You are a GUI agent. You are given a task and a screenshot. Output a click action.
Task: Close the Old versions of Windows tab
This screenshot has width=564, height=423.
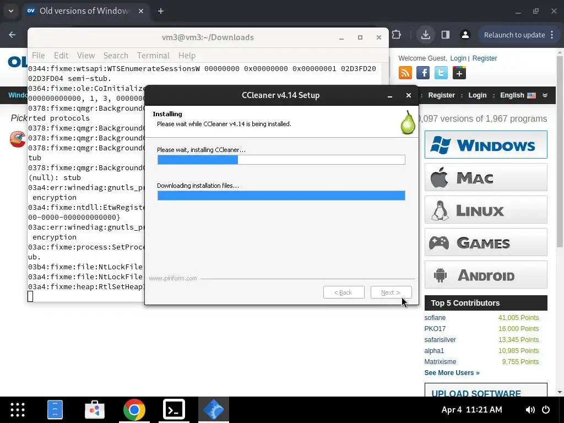[141, 11]
